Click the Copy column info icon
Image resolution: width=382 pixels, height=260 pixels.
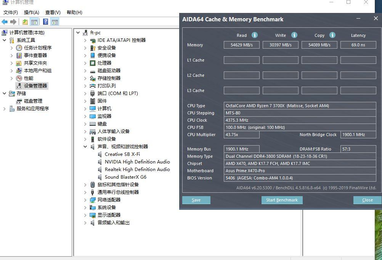tap(332, 35)
